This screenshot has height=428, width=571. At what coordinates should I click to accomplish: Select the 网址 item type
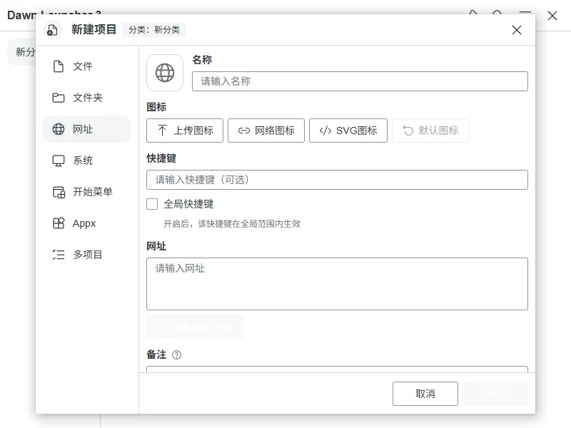86,129
